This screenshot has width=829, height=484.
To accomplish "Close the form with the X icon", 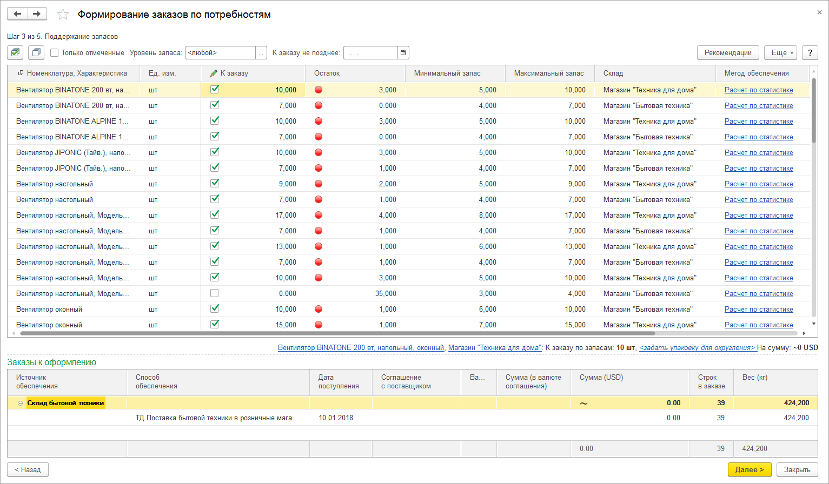I will (819, 12).
